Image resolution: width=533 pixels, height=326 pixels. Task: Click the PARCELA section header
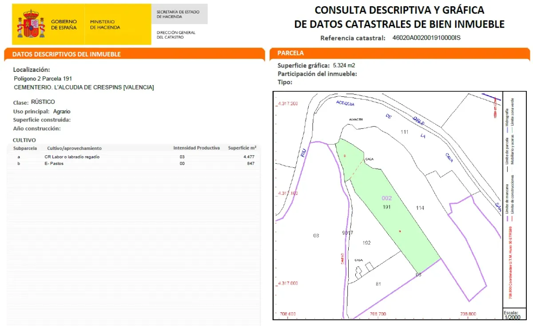(290, 53)
